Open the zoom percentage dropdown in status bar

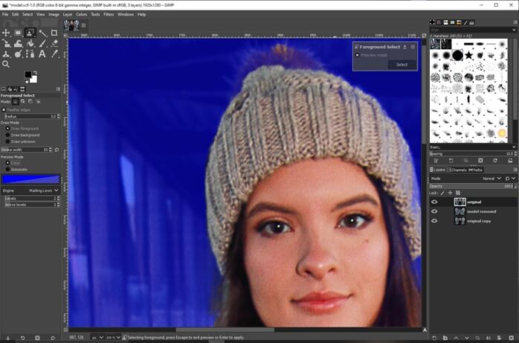[113, 337]
